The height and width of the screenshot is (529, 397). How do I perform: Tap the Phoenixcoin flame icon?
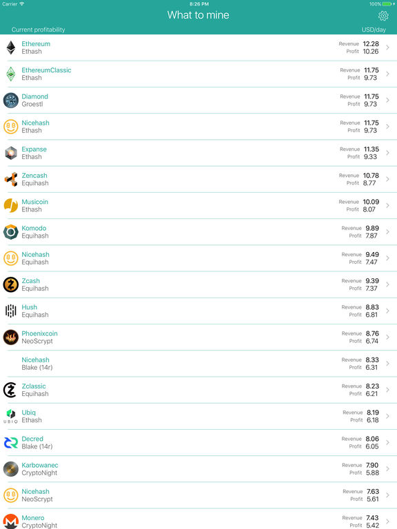point(11,337)
